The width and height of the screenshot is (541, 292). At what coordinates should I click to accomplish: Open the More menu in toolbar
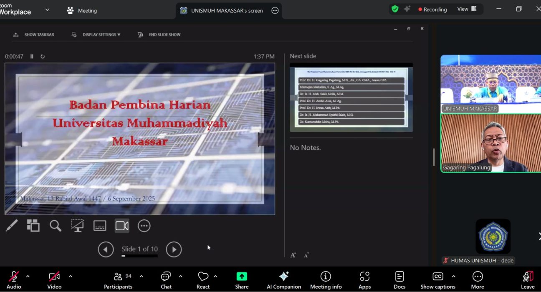click(478, 280)
